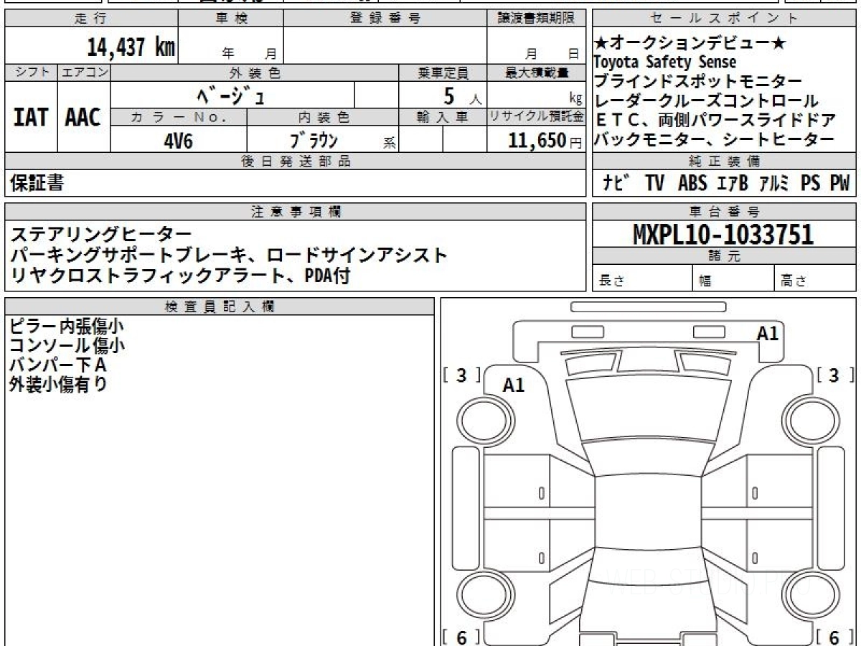The height and width of the screenshot is (646, 861).
Task: Click the リサイクル預託金 header cell
Action: tap(536, 117)
